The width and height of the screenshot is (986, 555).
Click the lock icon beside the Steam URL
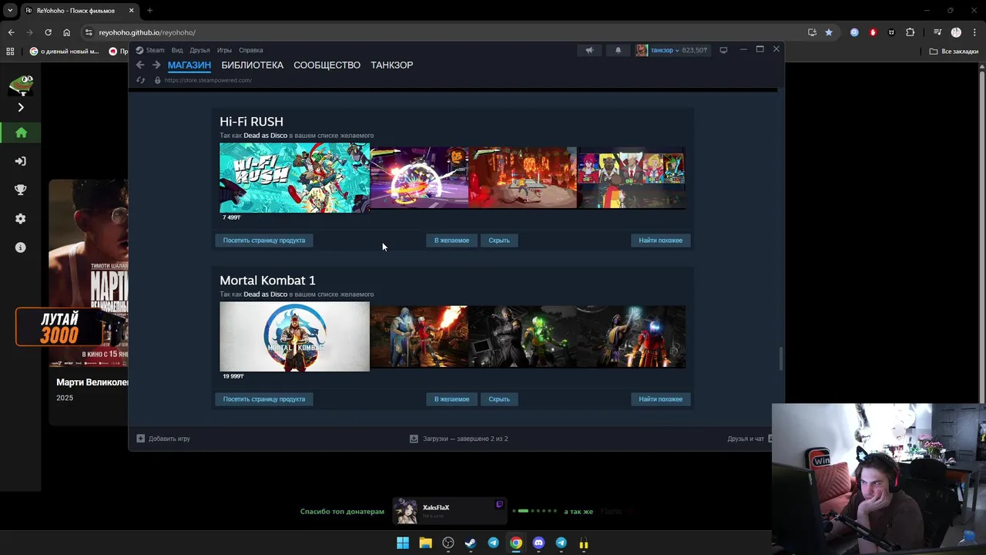pyautogui.click(x=157, y=80)
